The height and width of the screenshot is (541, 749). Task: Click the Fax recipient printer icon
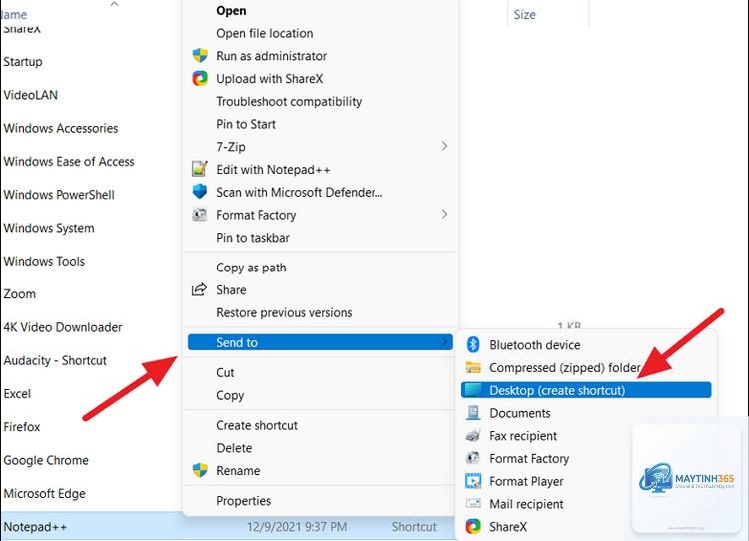click(x=473, y=435)
